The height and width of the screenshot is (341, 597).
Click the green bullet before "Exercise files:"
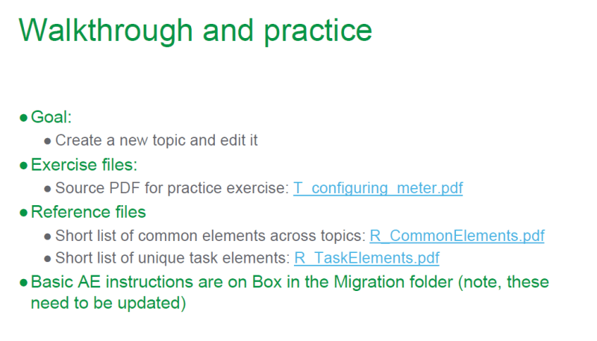pyautogui.click(x=24, y=166)
